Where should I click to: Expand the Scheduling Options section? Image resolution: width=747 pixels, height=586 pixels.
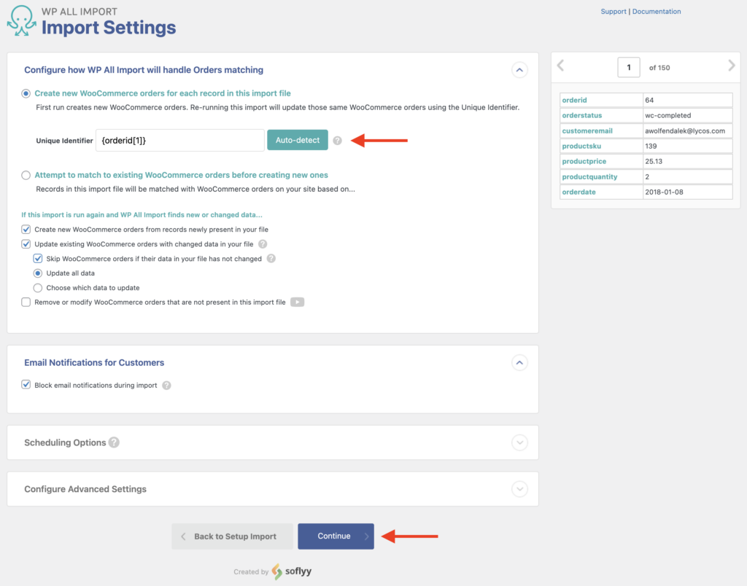pyautogui.click(x=519, y=442)
